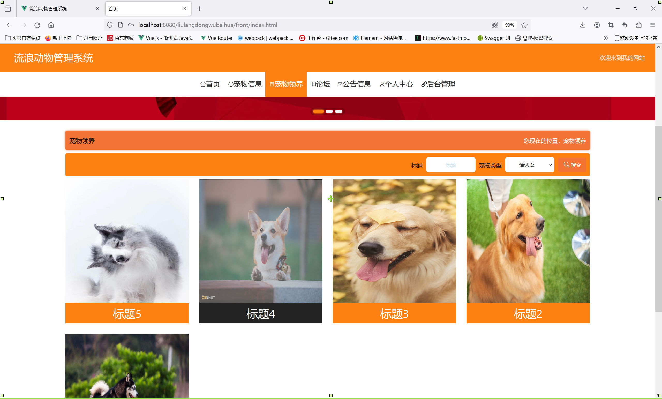662x399 pixels.
Task: Click the extensions puzzle icon
Action: (x=639, y=25)
